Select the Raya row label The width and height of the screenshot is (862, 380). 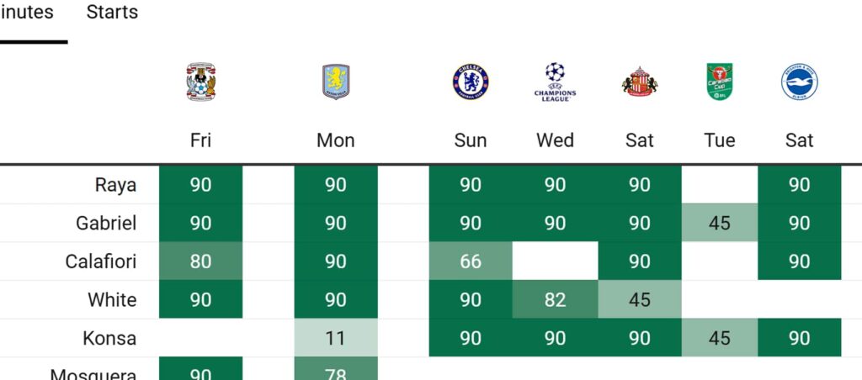click(x=115, y=185)
